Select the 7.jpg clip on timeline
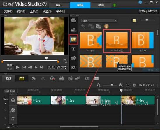160x130 pixels. [68, 100]
